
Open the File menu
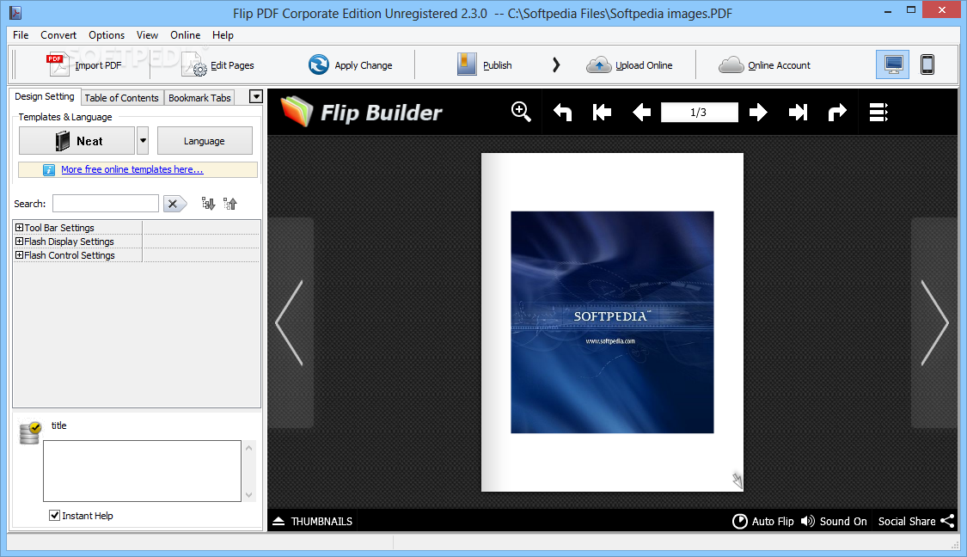point(21,35)
